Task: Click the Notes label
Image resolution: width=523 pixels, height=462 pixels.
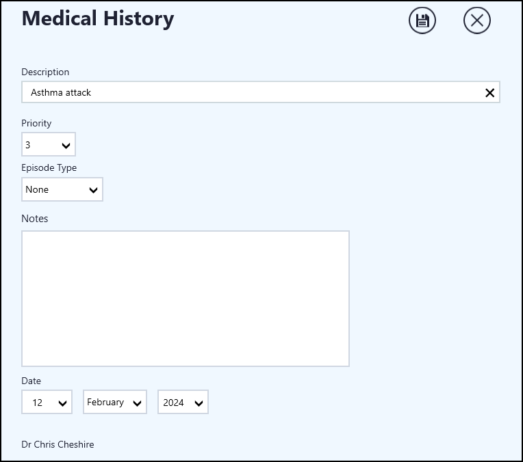Action: [35, 219]
